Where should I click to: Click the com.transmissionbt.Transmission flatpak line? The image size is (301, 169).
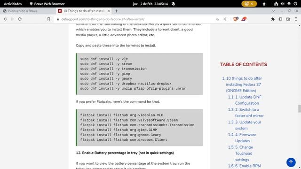[137, 125]
